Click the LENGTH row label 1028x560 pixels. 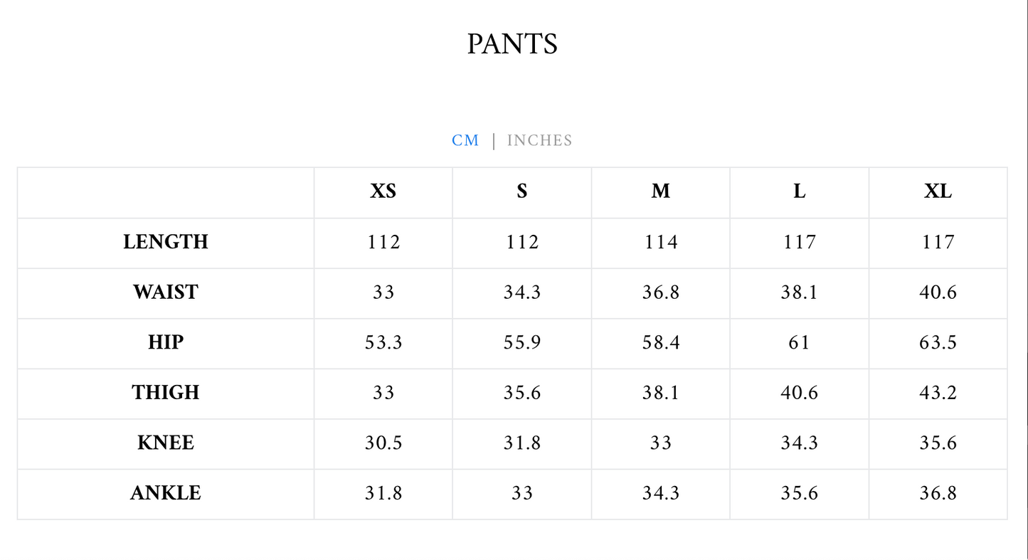(x=166, y=242)
